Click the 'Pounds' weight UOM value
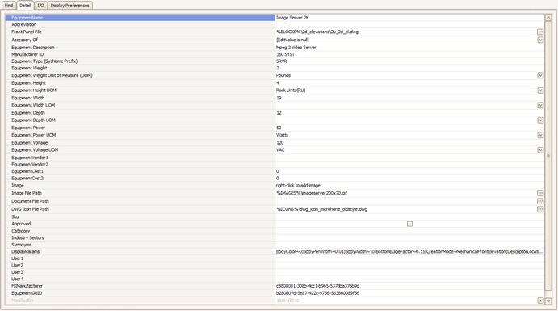This screenshot has width=558, height=311. pos(283,75)
